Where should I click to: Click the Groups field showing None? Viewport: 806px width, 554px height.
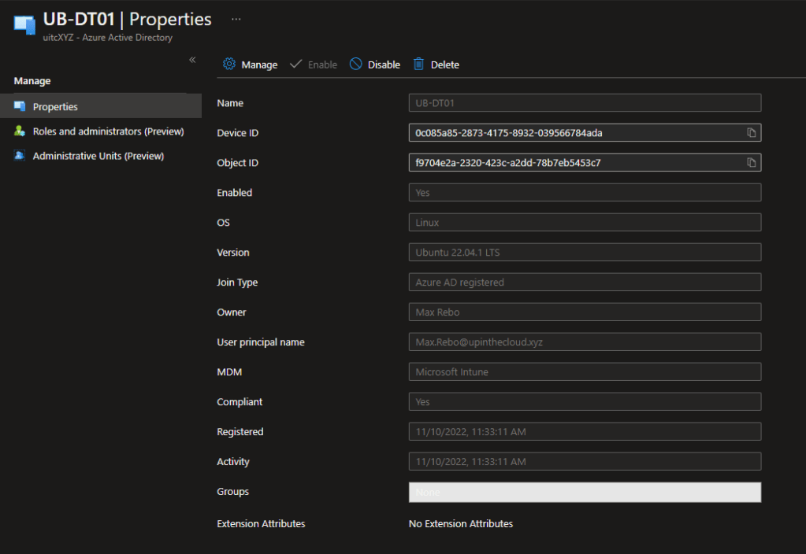point(585,492)
